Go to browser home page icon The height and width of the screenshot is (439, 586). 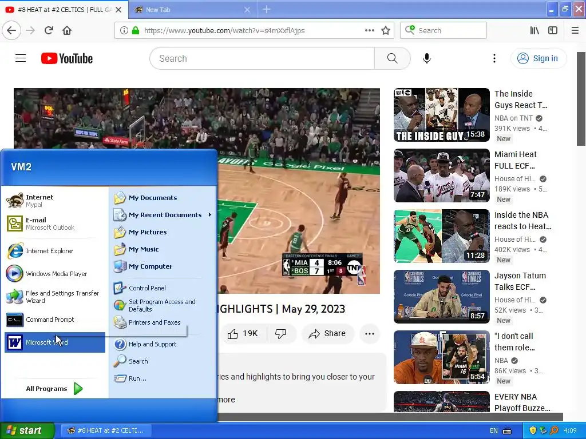(x=67, y=31)
